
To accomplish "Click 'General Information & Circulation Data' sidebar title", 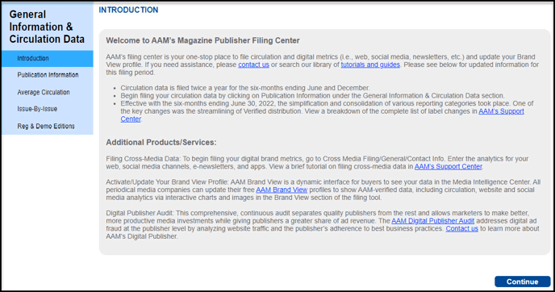I will click(47, 27).
